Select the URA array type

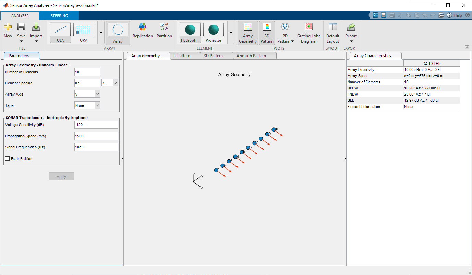pos(84,33)
